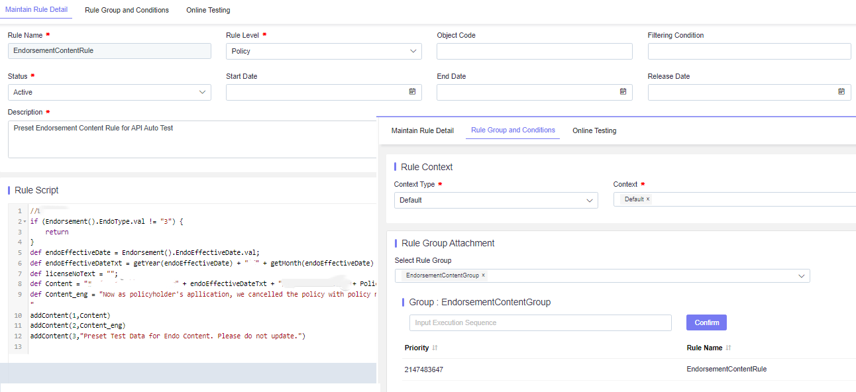Switch to top Online Testing tab
This screenshot has height=392, width=856.
[x=208, y=10]
